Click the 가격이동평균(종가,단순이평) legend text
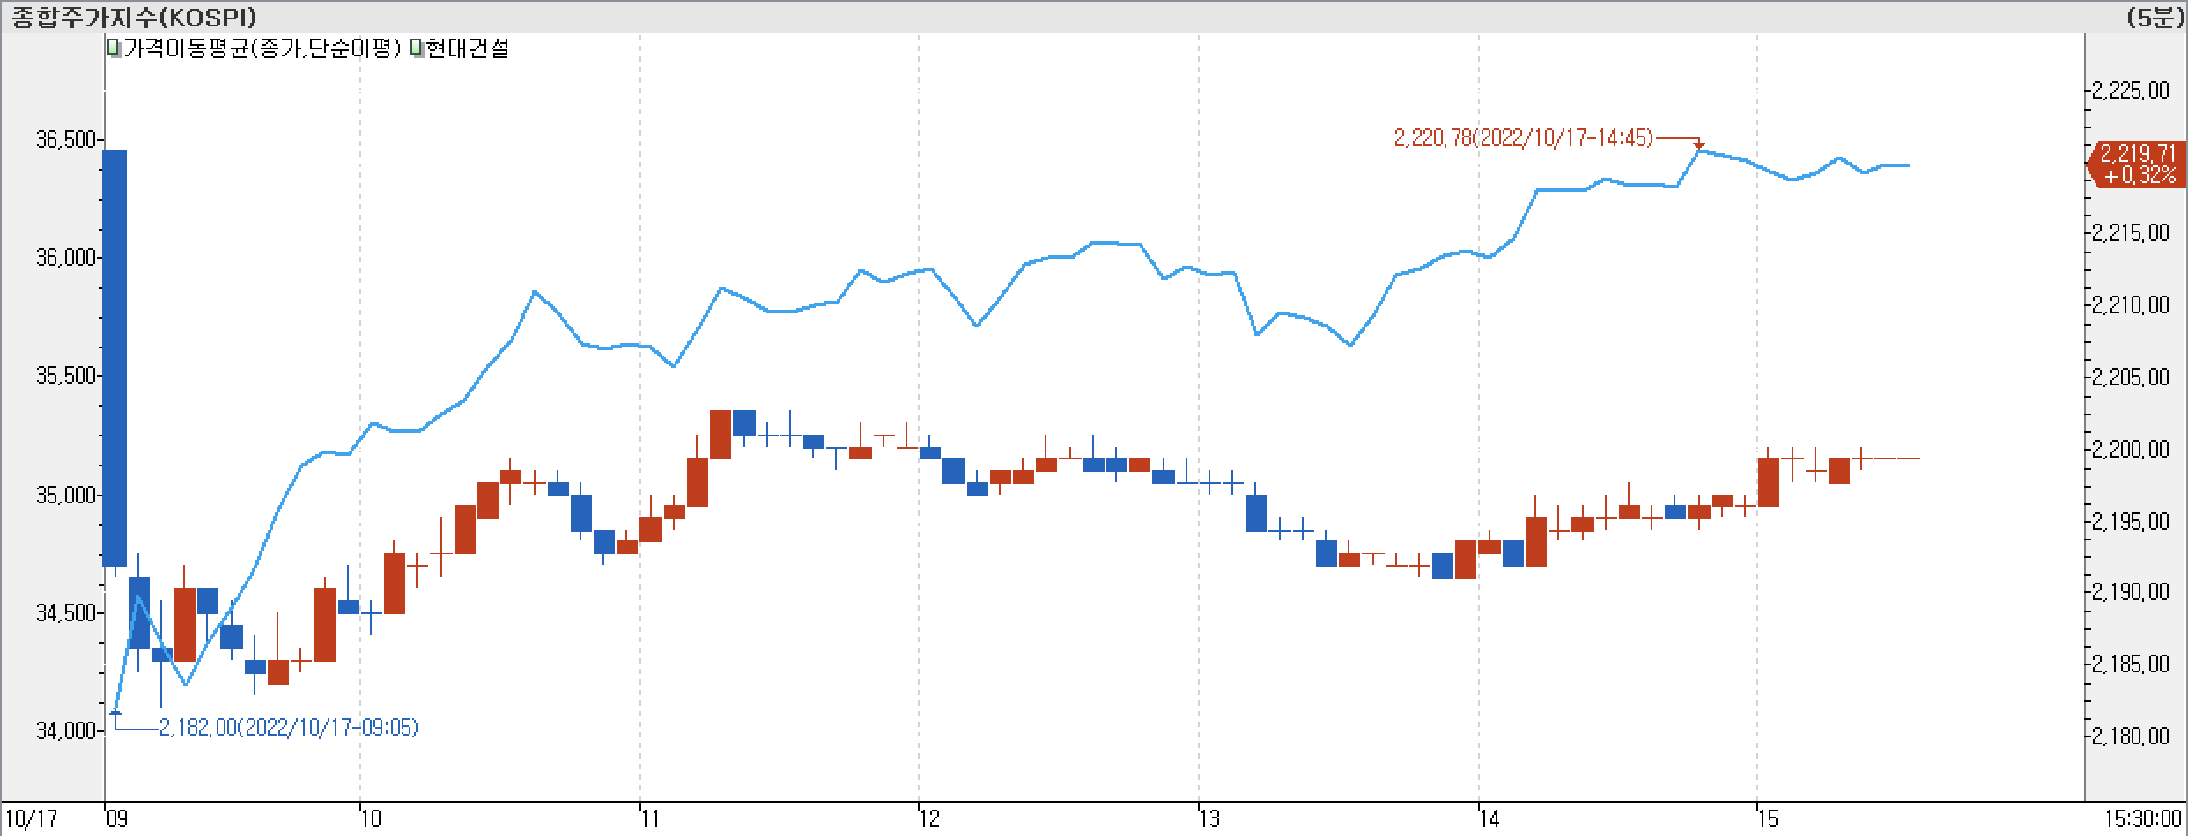2188x836 pixels. pyautogui.click(x=262, y=48)
